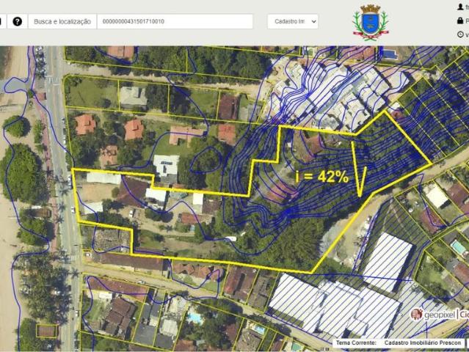This screenshot has height=352, width=469.
Task: Click the padlock icon in the header
Action: tap(460, 21)
